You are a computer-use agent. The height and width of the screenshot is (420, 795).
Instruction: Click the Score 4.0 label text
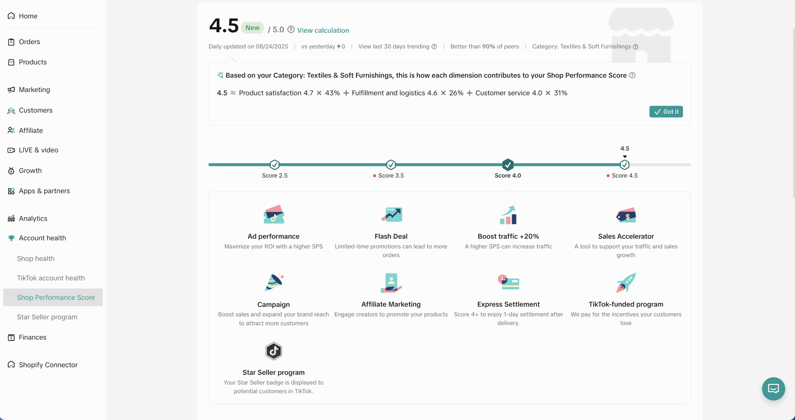[x=508, y=176]
